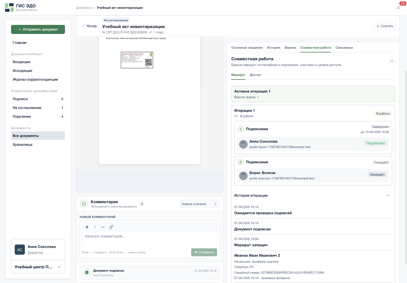407x283 pixels.
Task: Open Документы breadcrumb link
Action: coord(84,8)
